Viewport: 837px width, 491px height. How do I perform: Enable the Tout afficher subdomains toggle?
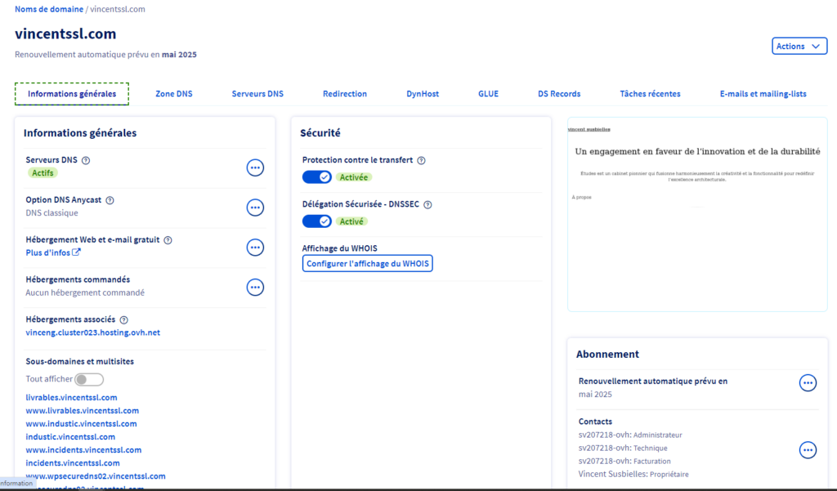click(89, 379)
